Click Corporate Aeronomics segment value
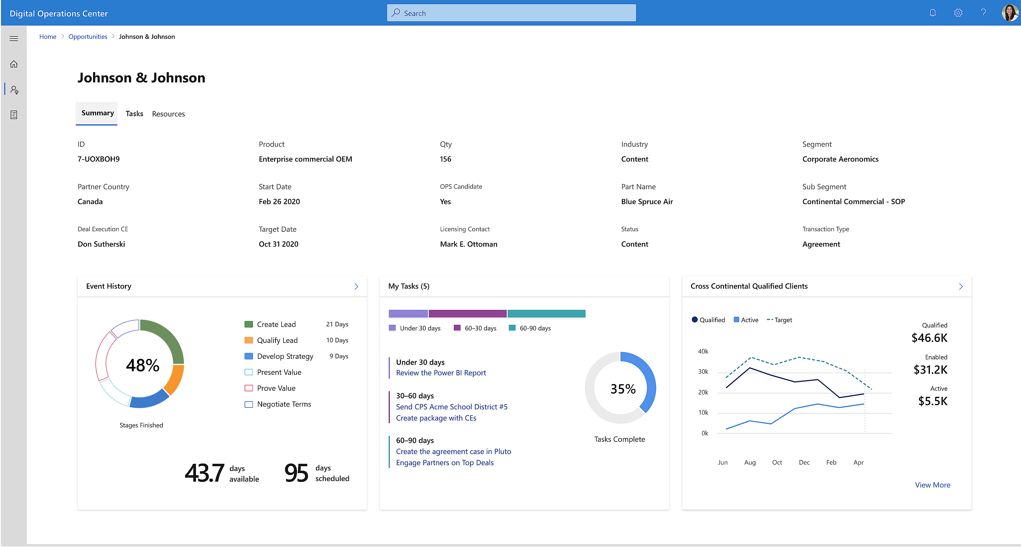 pos(840,159)
